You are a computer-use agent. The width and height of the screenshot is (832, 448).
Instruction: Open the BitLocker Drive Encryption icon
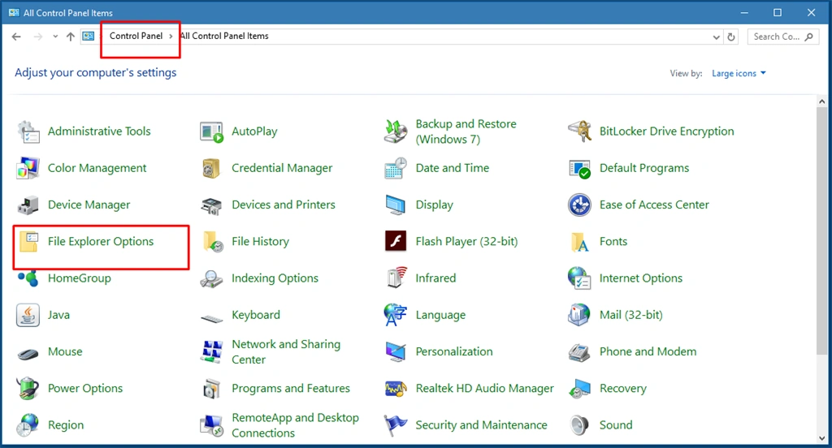(579, 131)
